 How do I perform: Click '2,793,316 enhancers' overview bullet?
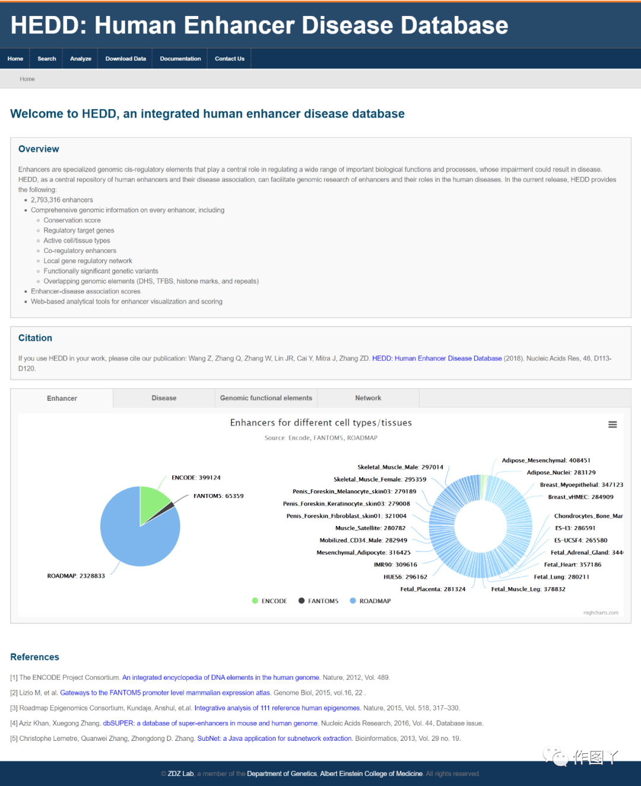(62, 200)
